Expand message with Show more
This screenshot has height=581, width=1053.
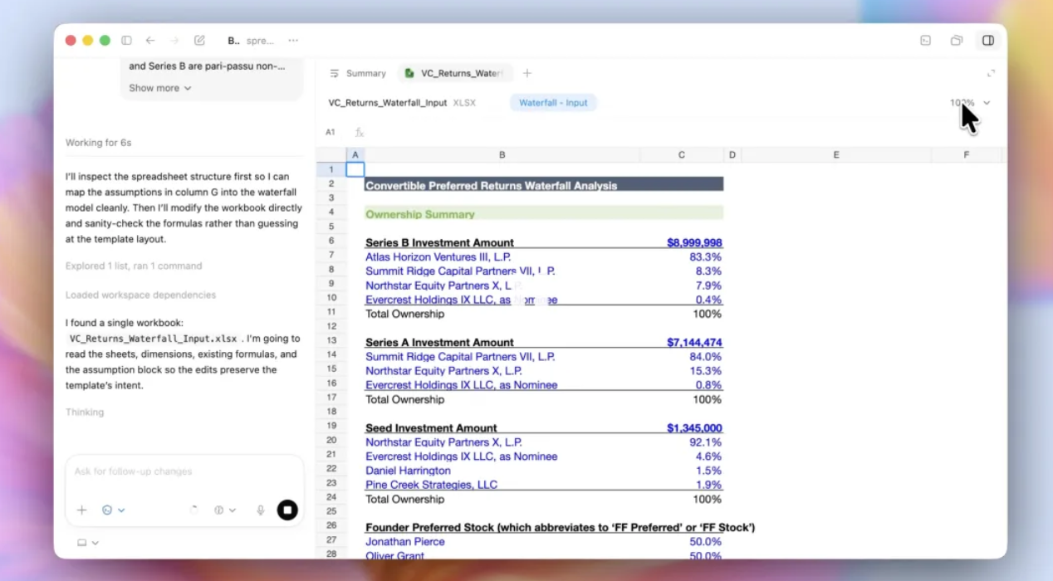[159, 88]
